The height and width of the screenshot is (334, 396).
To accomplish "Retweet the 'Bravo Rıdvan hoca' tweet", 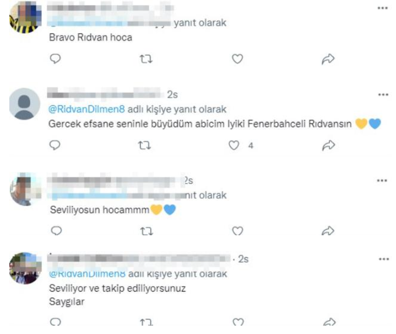I will click(x=146, y=59).
